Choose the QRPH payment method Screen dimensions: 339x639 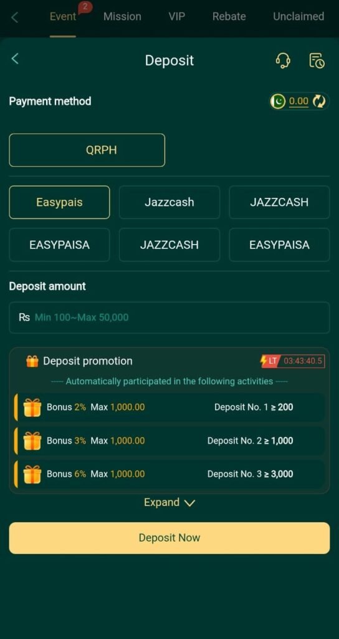point(87,150)
